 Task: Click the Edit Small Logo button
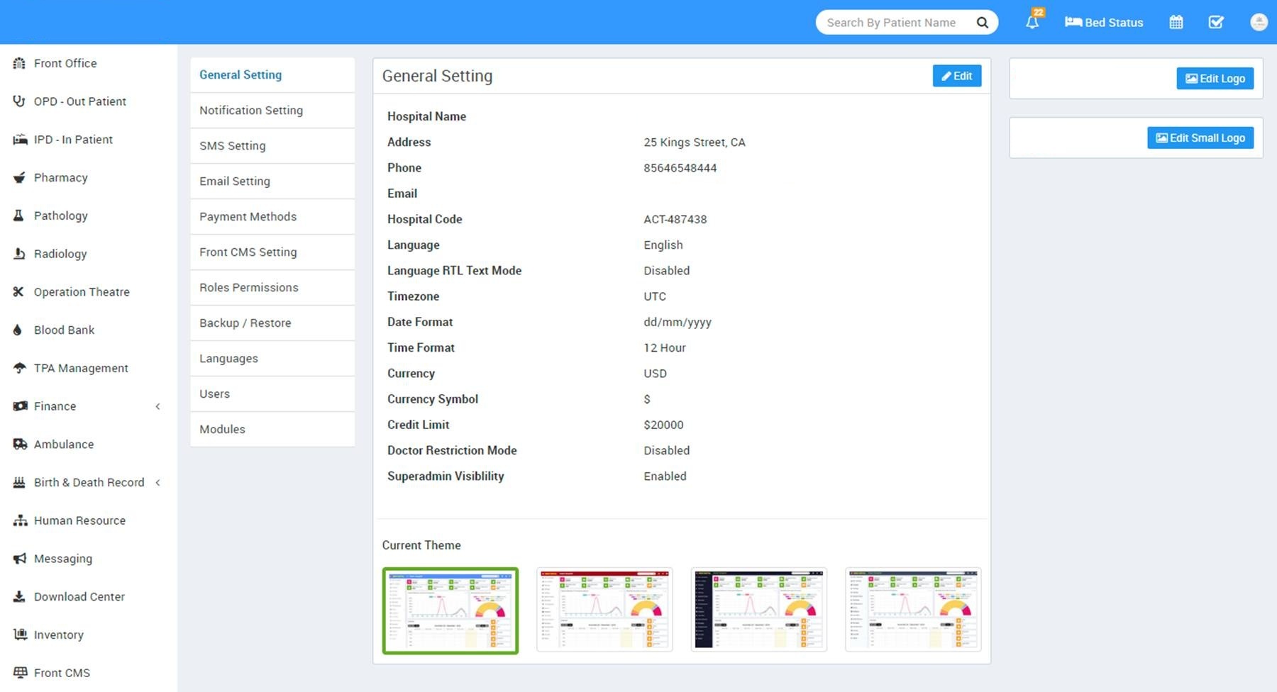1200,138
